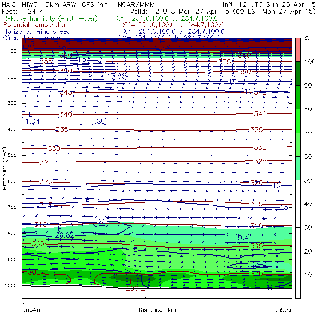Click the colorbar '40' scale label
The width and height of the screenshot is (318, 318).
click(308, 204)
